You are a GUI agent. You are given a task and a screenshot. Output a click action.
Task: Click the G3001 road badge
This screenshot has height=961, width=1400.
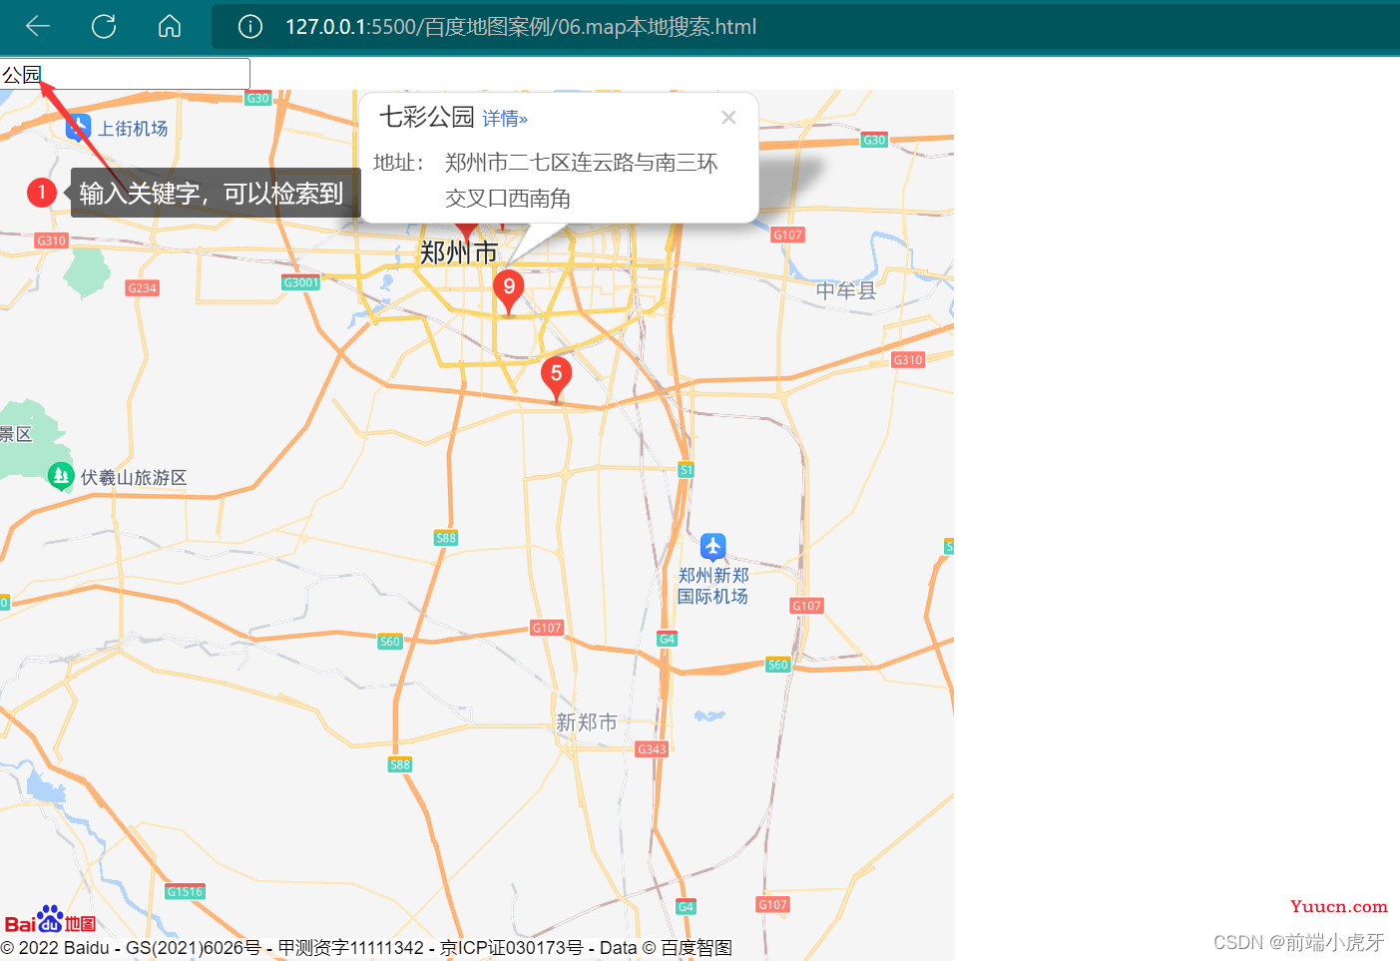(x=301, y=282)
